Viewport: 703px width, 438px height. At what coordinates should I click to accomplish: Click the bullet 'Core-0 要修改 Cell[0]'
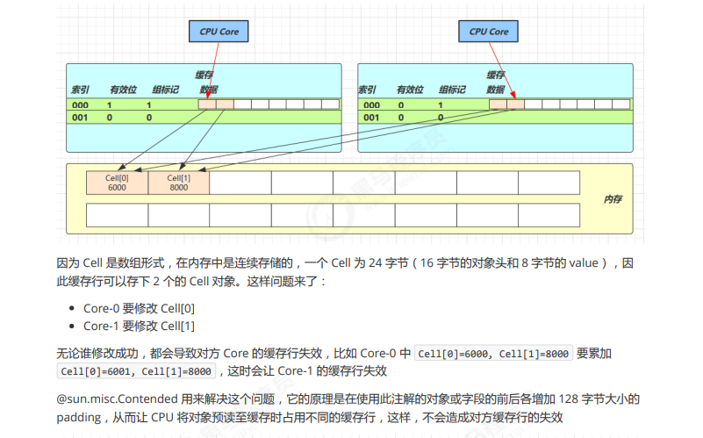pos(139,308)
